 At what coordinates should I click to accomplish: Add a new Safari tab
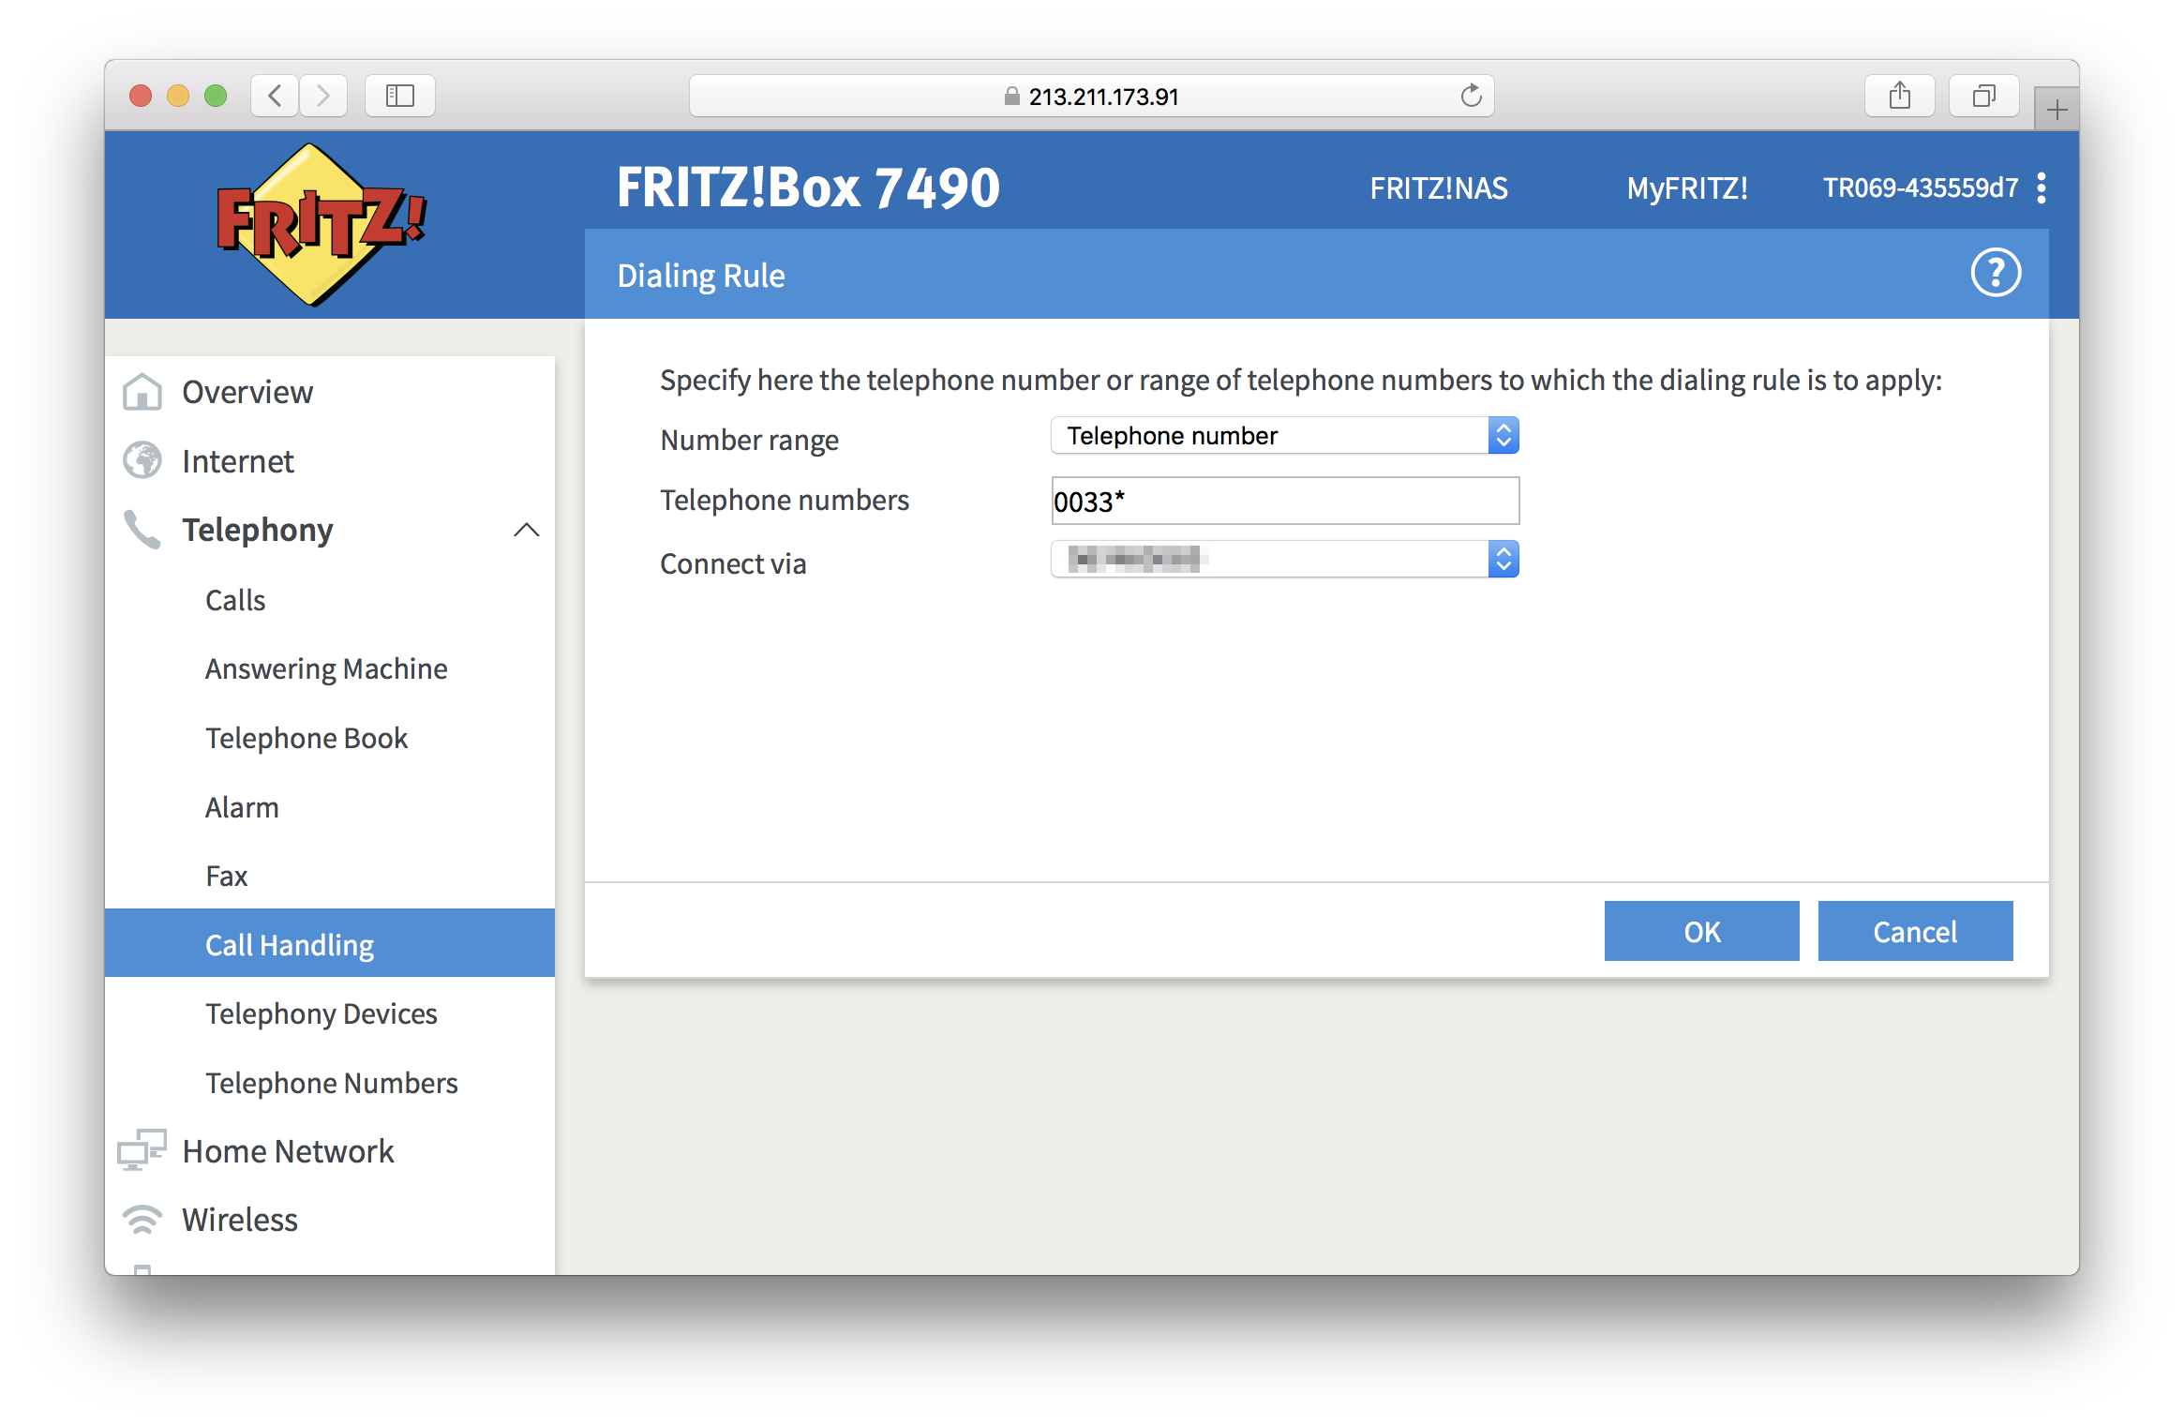pos(2057,110)
